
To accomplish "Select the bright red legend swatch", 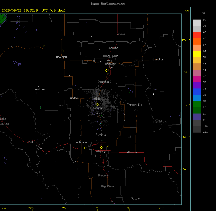I will pyautogui.click(x=197, y=35).
